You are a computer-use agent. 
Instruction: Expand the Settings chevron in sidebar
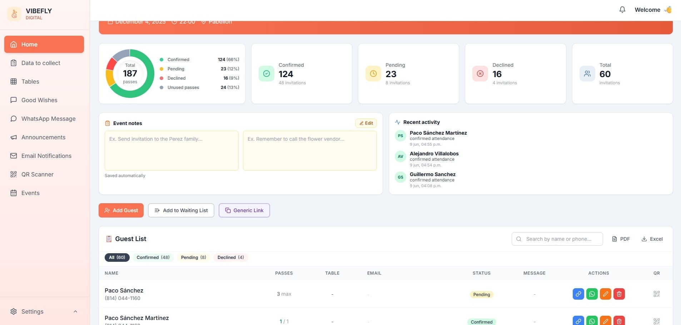(75, 311)
